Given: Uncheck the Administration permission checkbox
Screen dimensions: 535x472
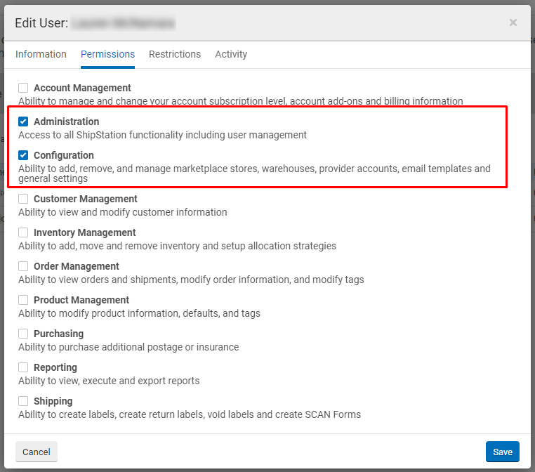Looking at the screenshot, I should tap(23, 122).
